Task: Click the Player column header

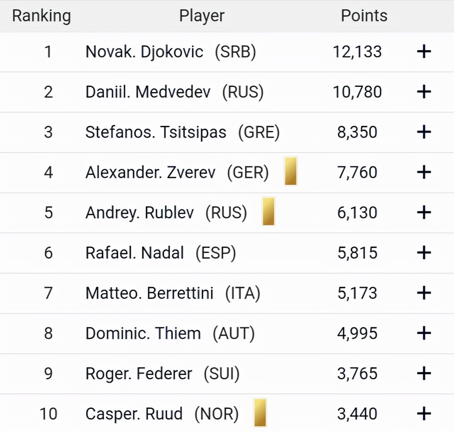Action: tap(201, 16)
